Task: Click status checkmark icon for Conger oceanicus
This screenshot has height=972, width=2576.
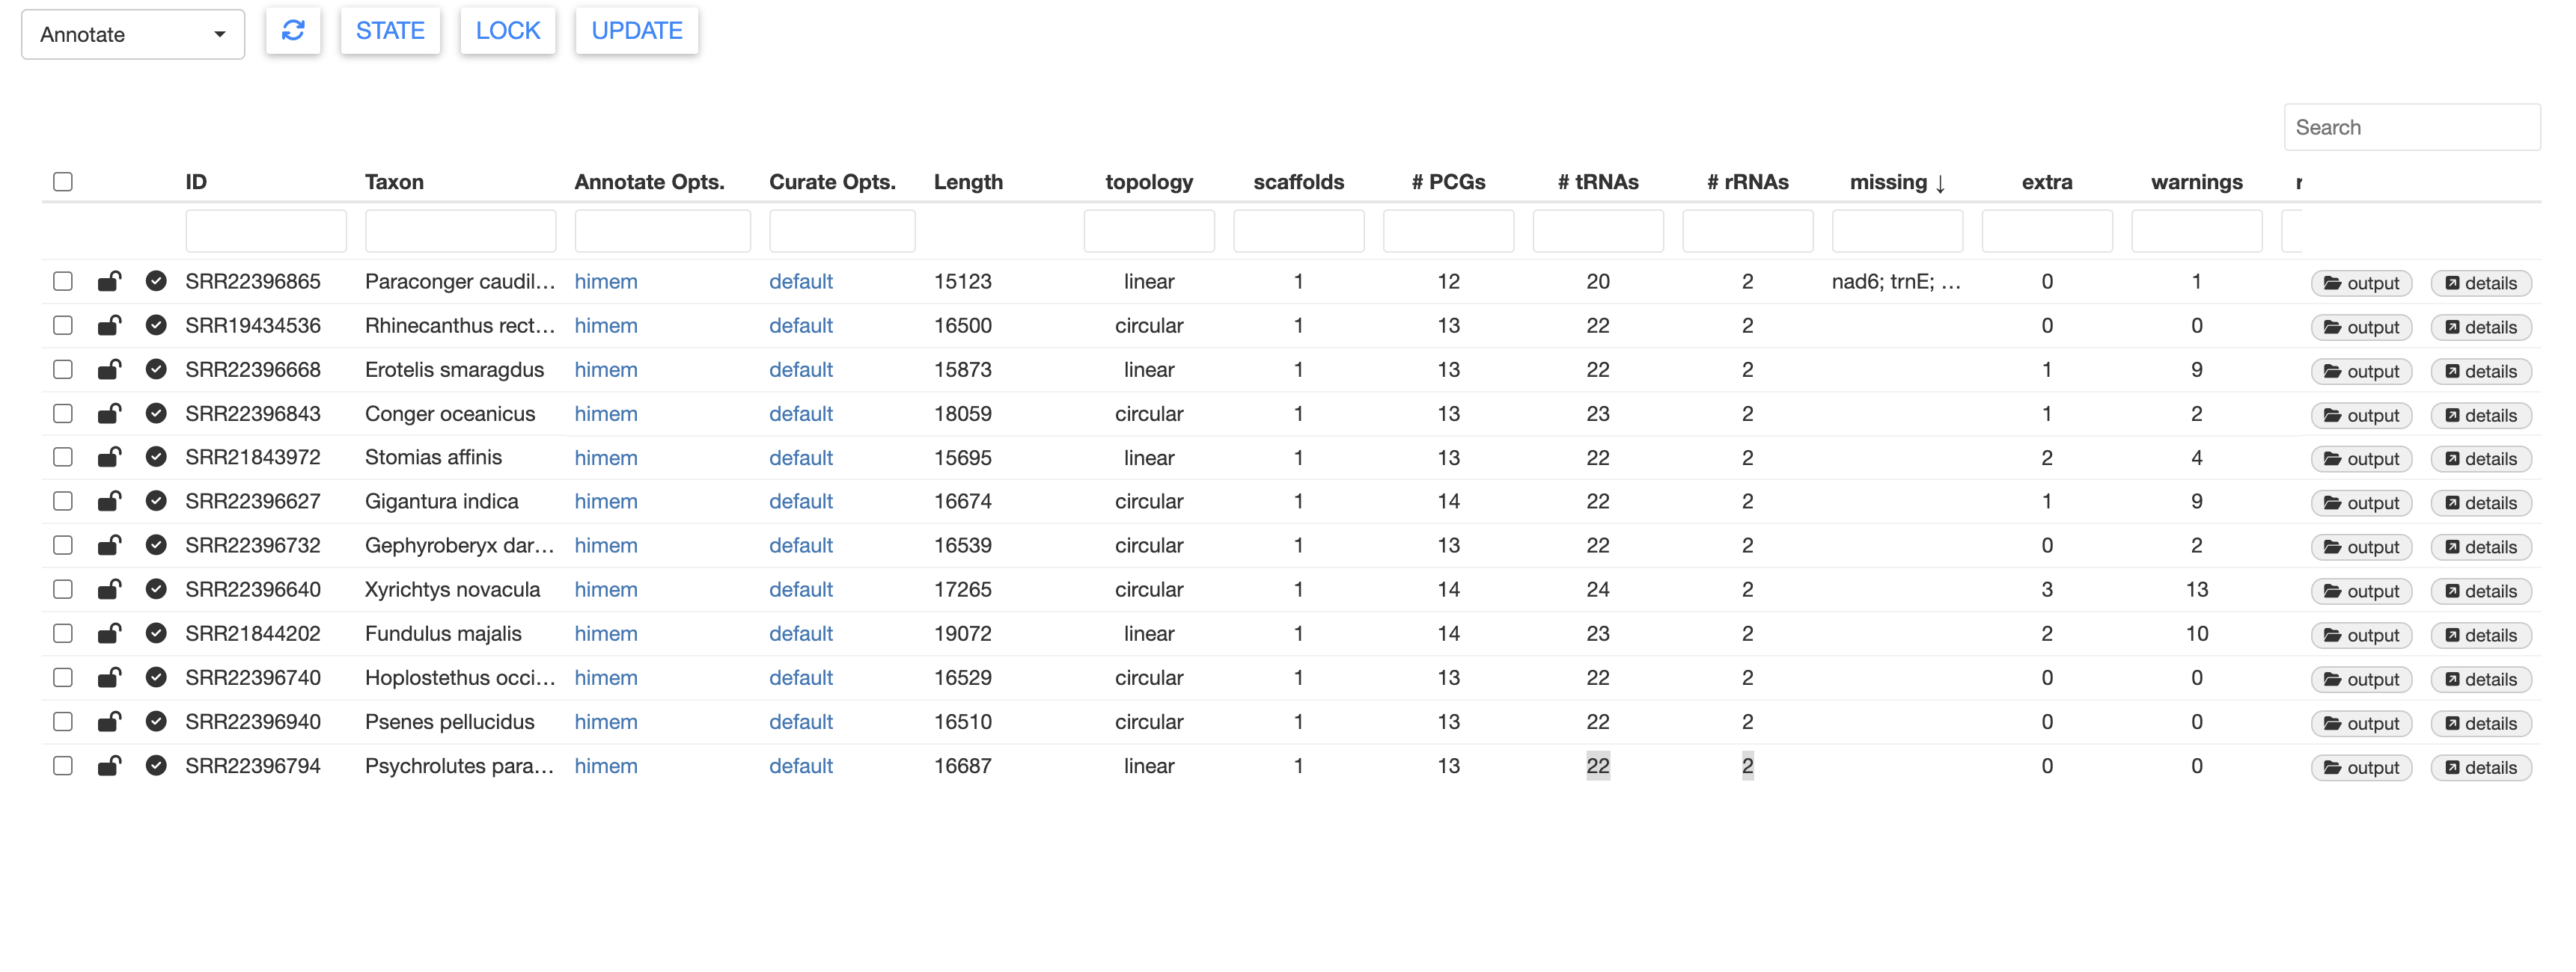Action: 156,413
